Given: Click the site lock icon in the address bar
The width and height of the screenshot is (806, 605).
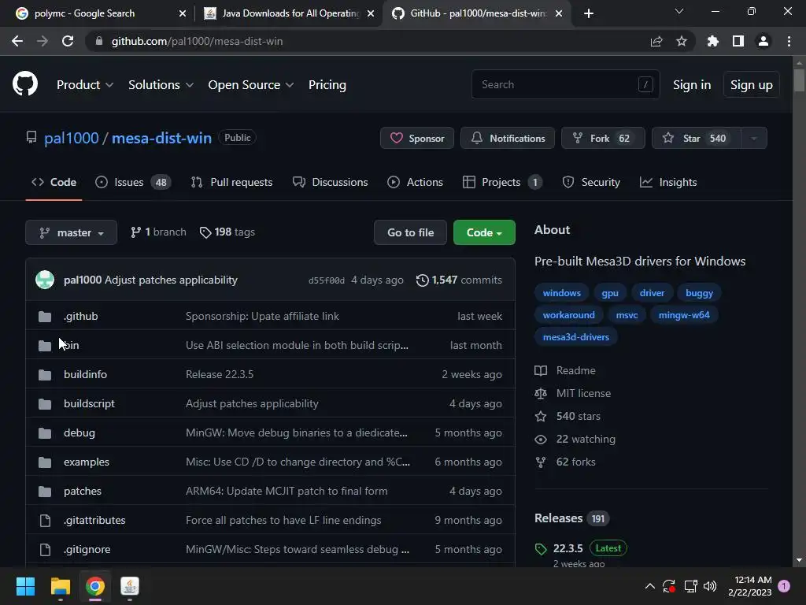Looking at the screenshot, I should point(99,41).
